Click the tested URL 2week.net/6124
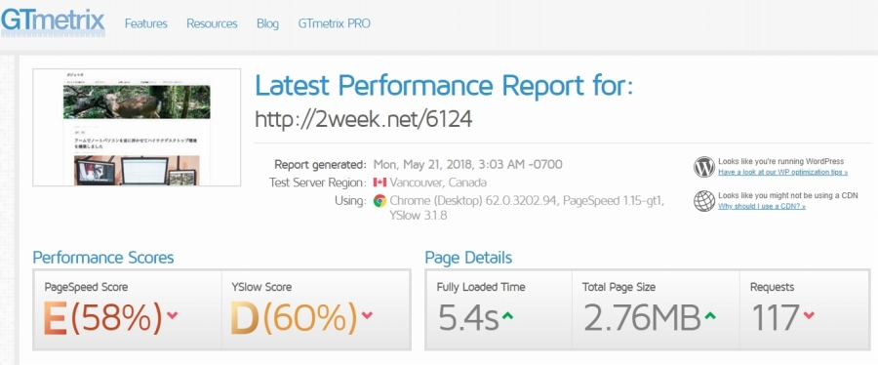Screen dimensions: 878x365 coord(364,118)
